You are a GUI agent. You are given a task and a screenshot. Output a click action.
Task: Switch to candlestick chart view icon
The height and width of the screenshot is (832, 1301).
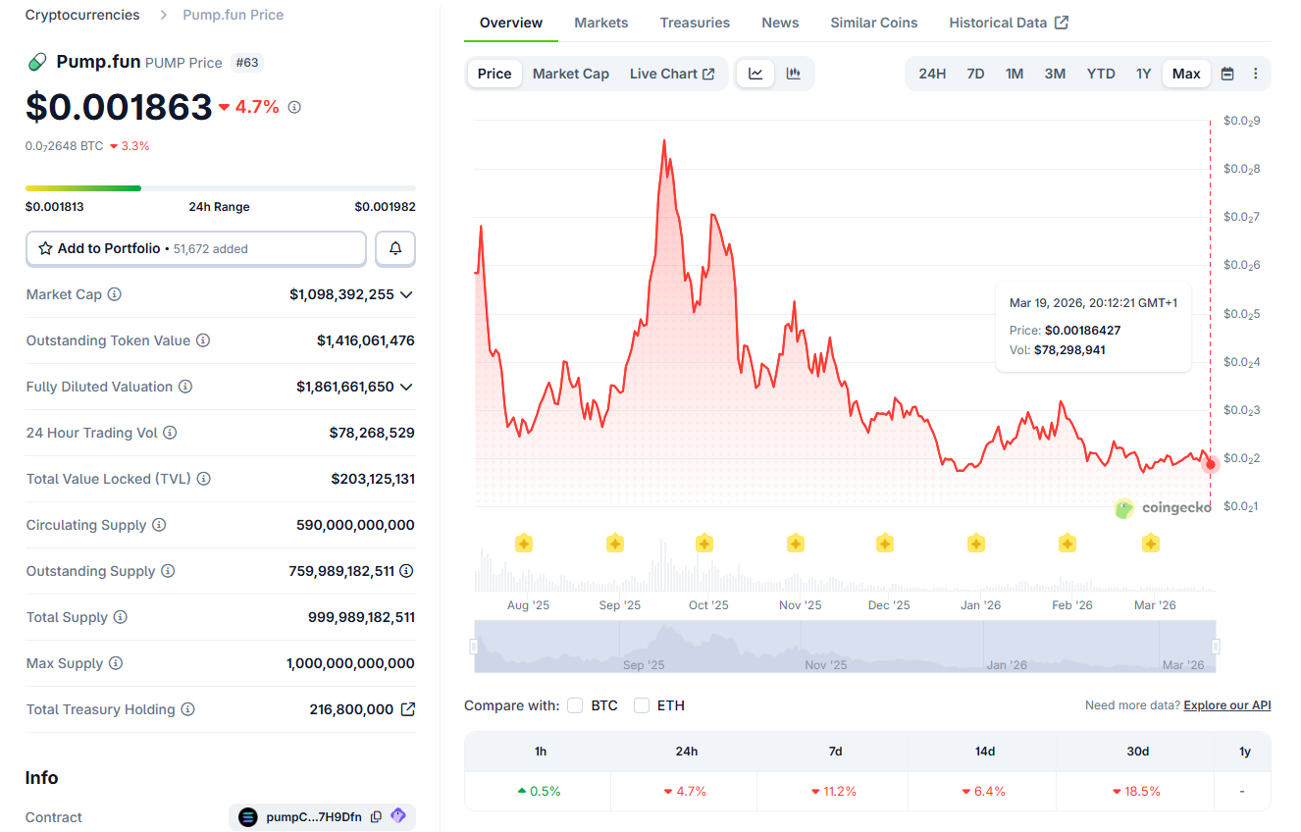pyautogui.click(x=794, y=74)
